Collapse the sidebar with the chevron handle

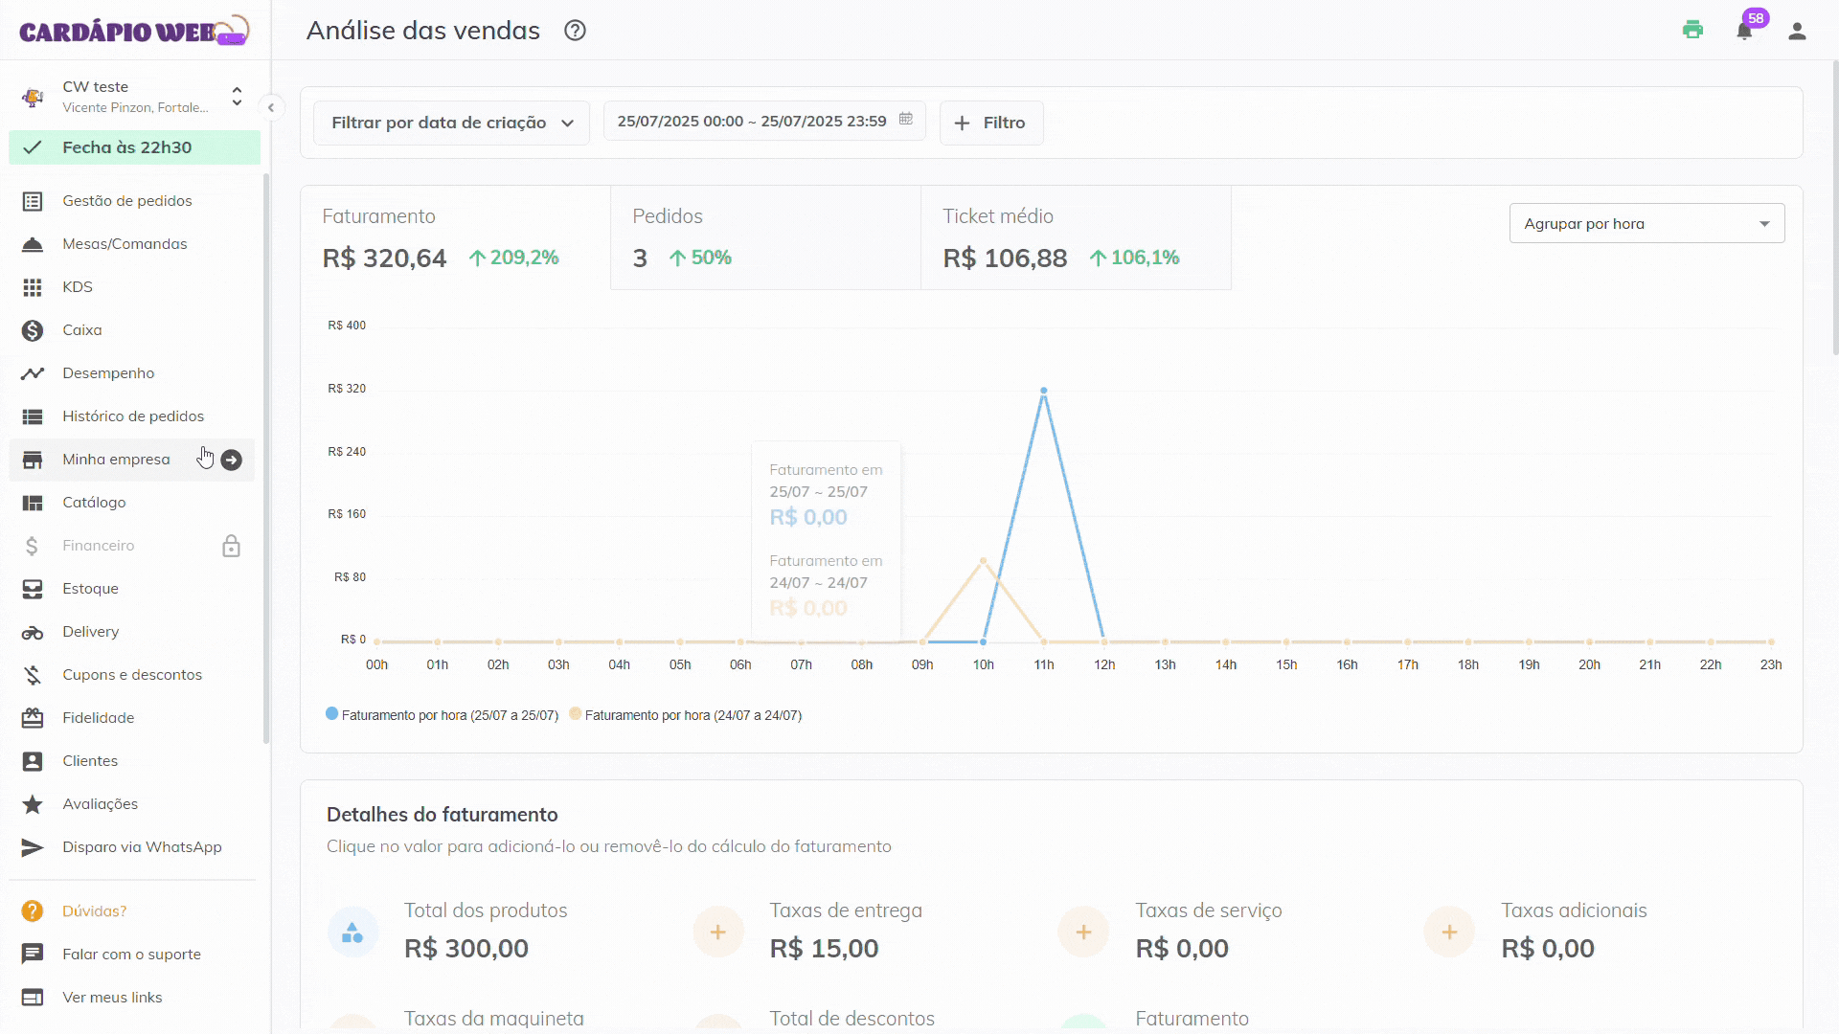pyautogui.click(x=271, y=107)
